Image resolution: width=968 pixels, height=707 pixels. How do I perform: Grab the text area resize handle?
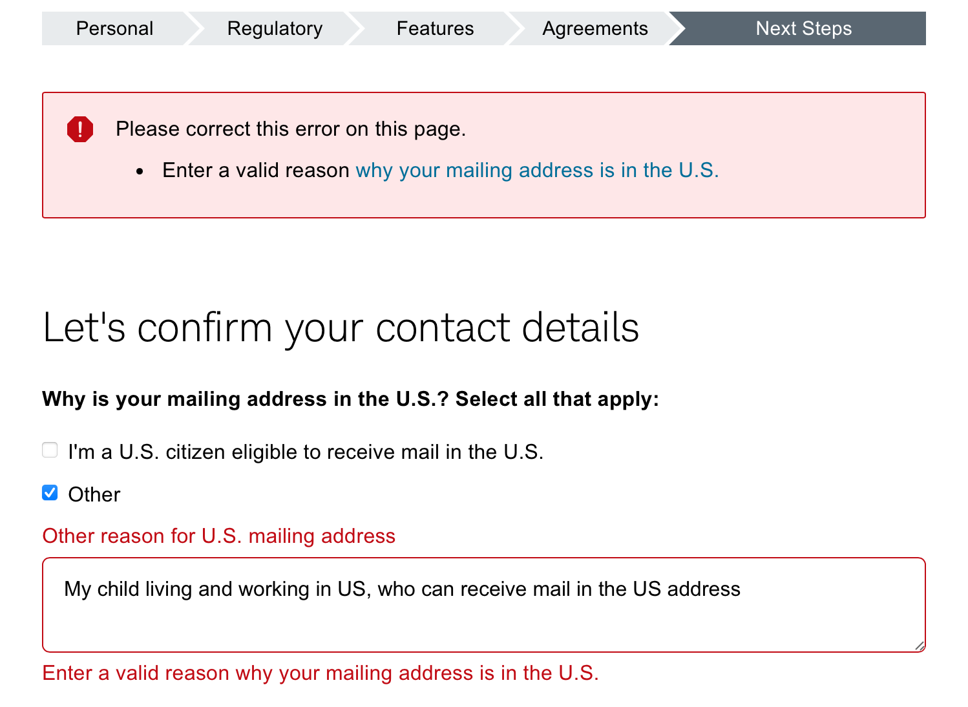919,645
